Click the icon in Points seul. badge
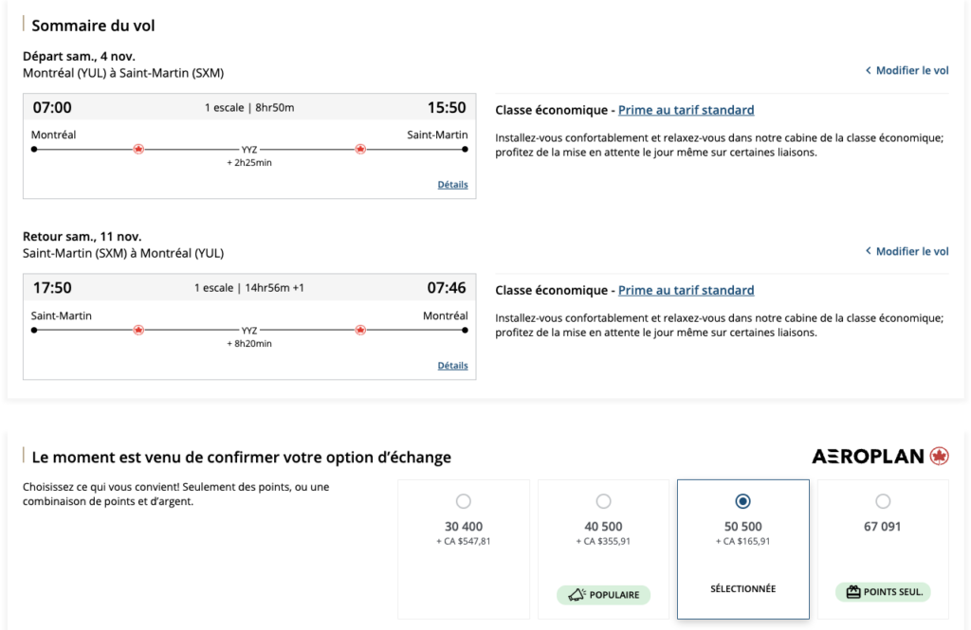 click(852, 592)
